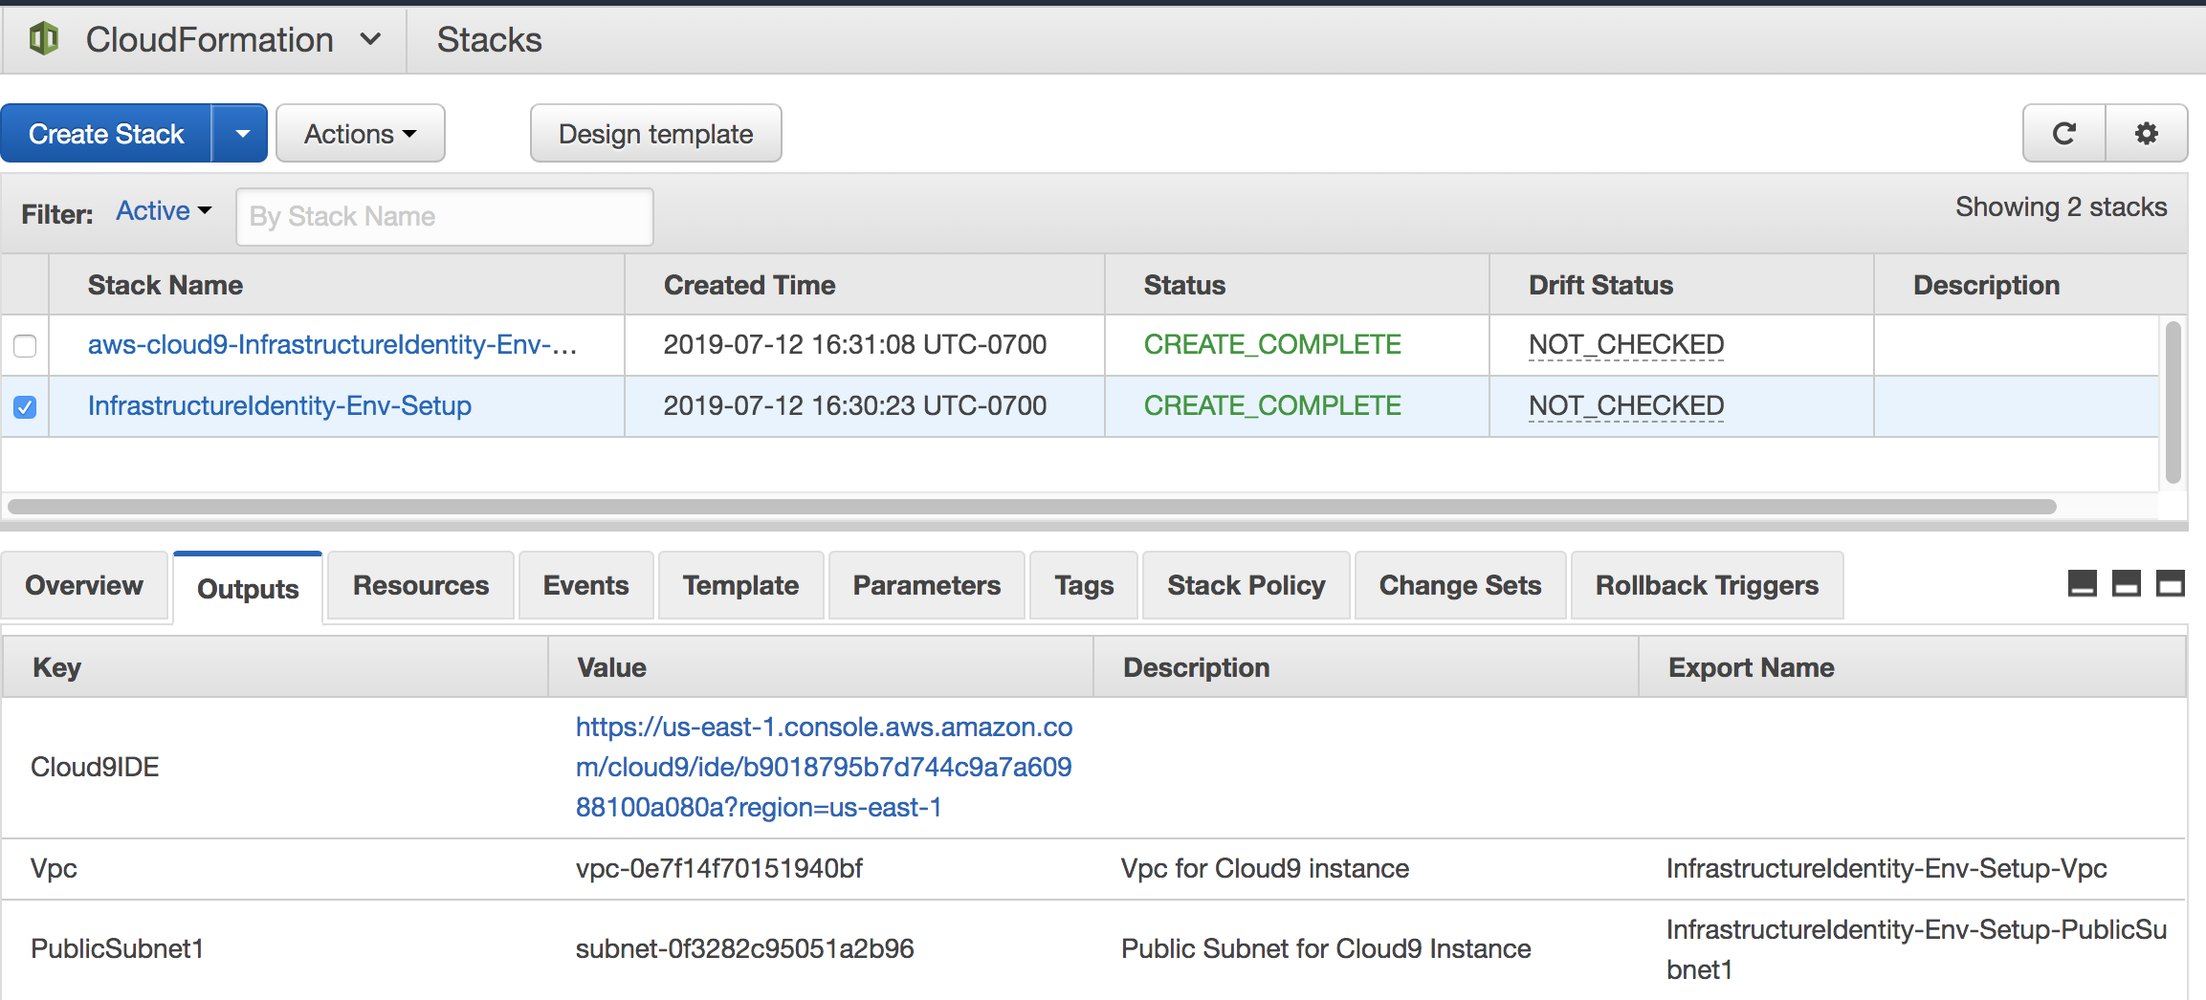Click the Design template button

[x=656, y=133]
